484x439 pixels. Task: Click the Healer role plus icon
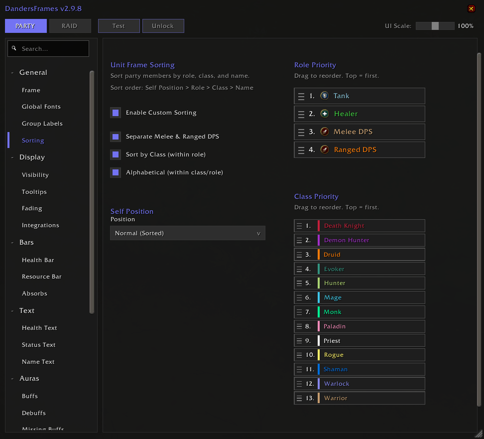[x=325, y=114]
